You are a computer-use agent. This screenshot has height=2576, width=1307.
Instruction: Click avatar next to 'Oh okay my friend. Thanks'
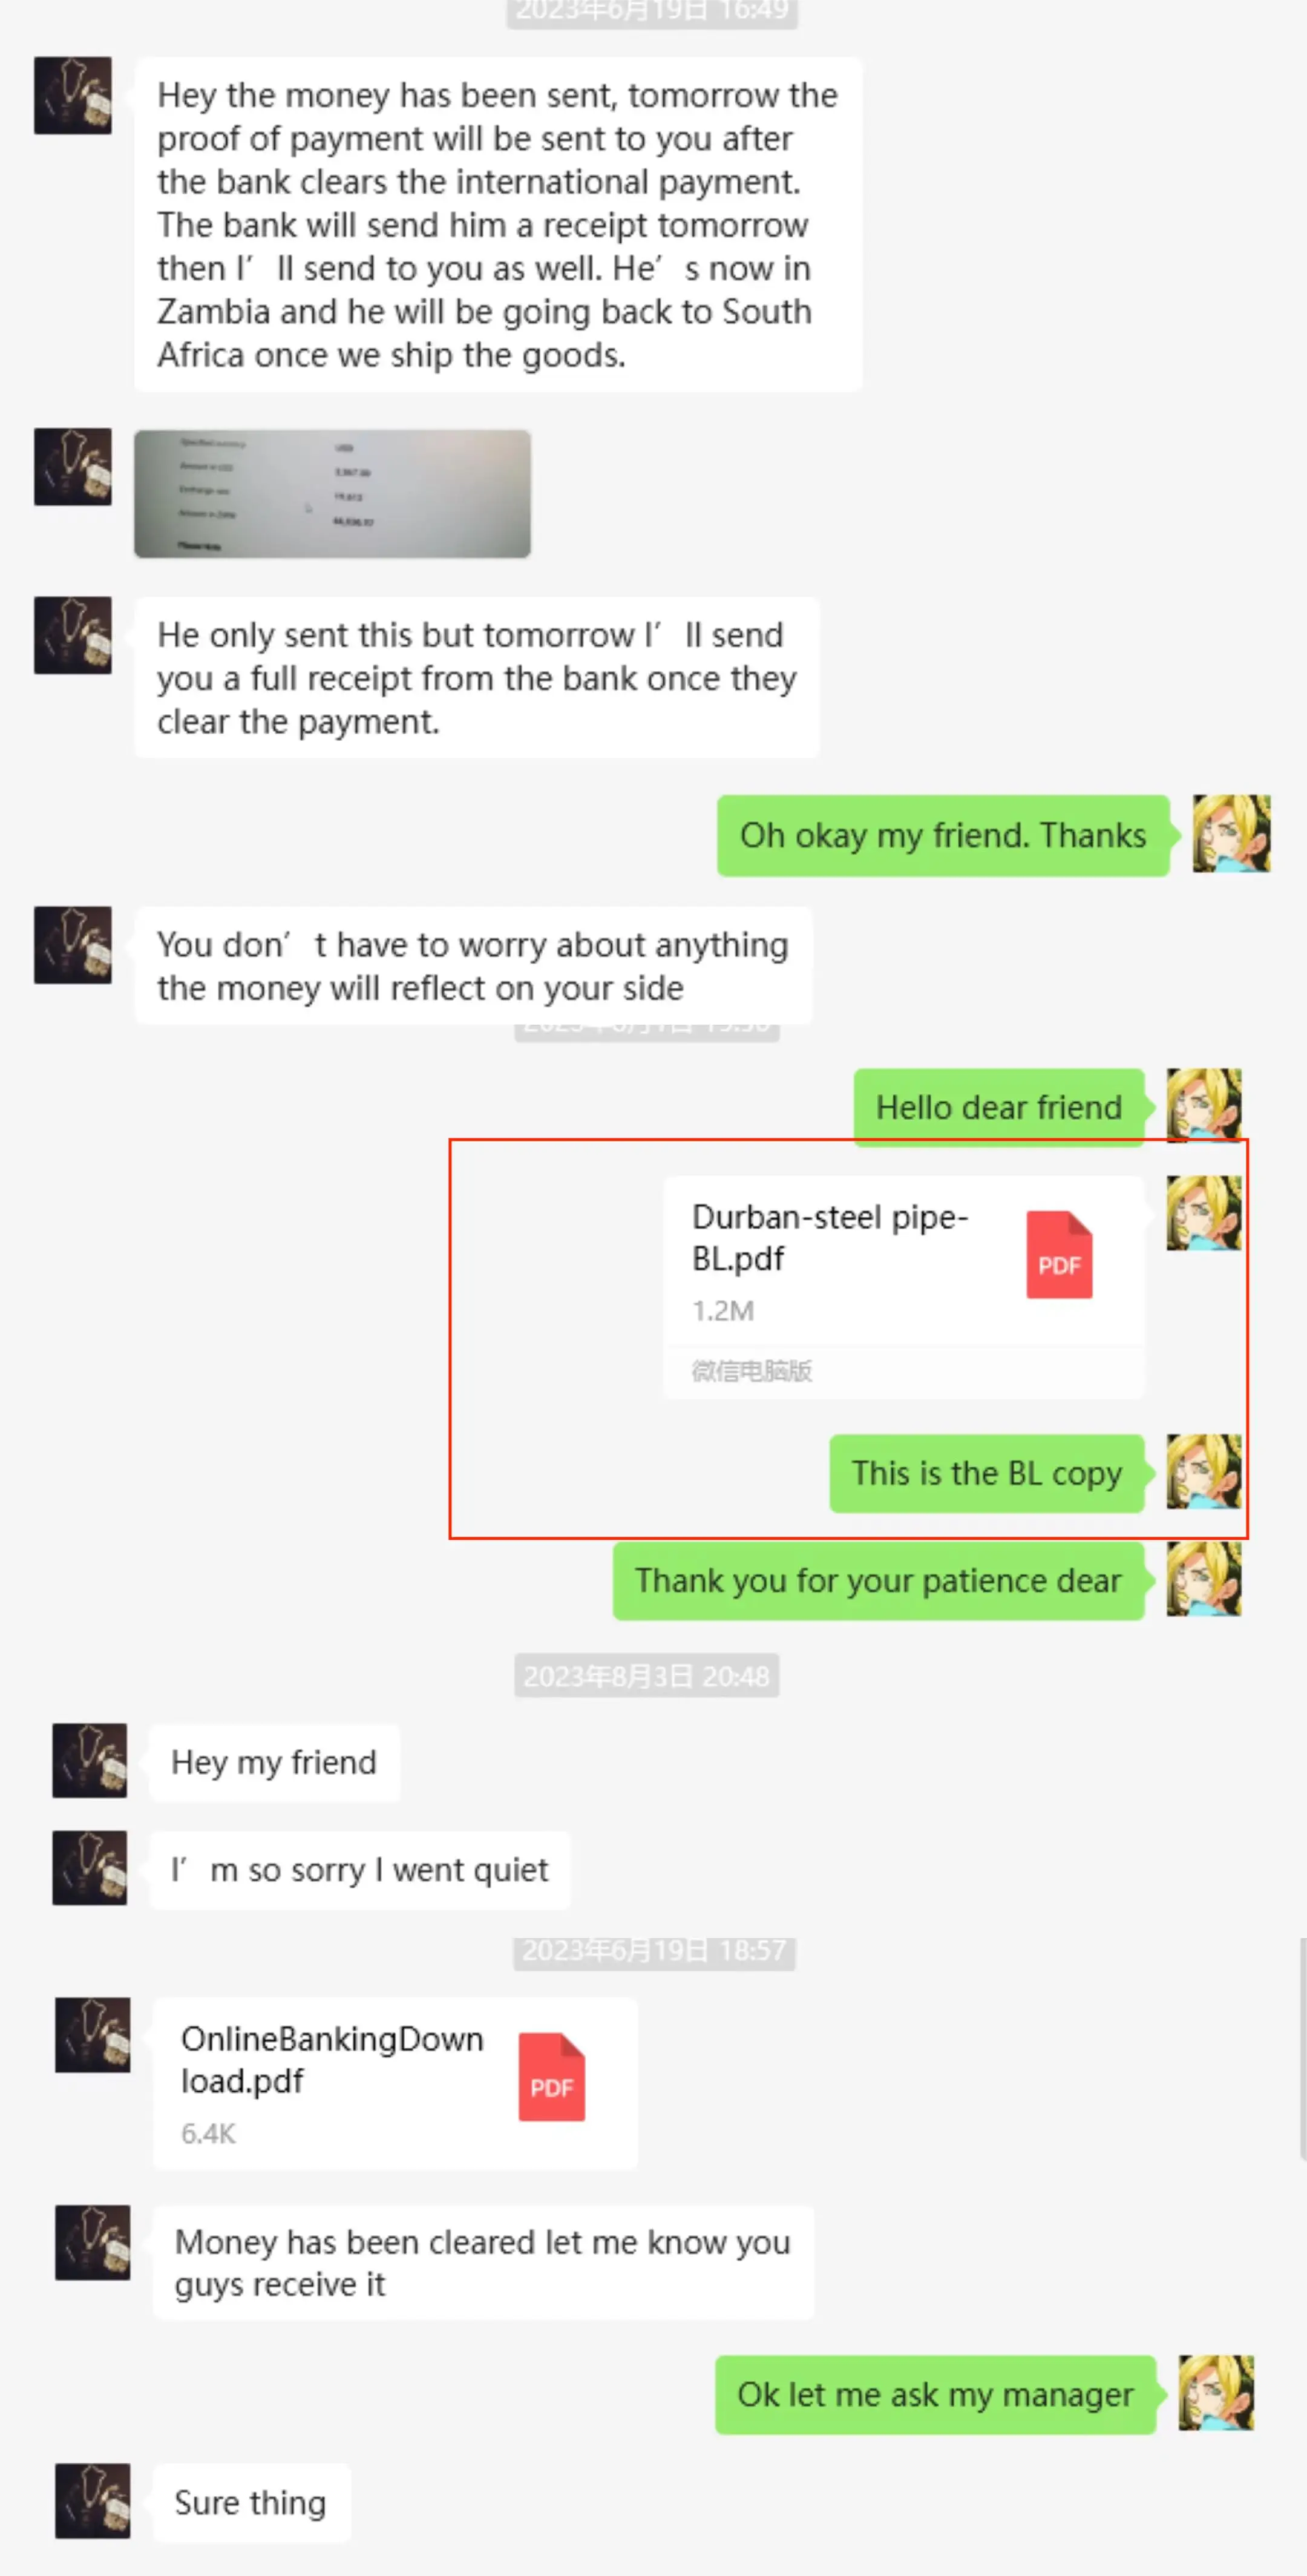[x=1231, y=833]
